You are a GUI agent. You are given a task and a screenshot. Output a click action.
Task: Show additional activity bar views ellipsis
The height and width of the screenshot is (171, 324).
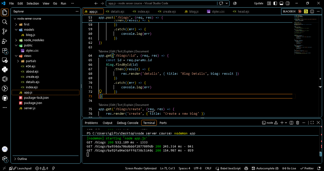click(5, 108)
